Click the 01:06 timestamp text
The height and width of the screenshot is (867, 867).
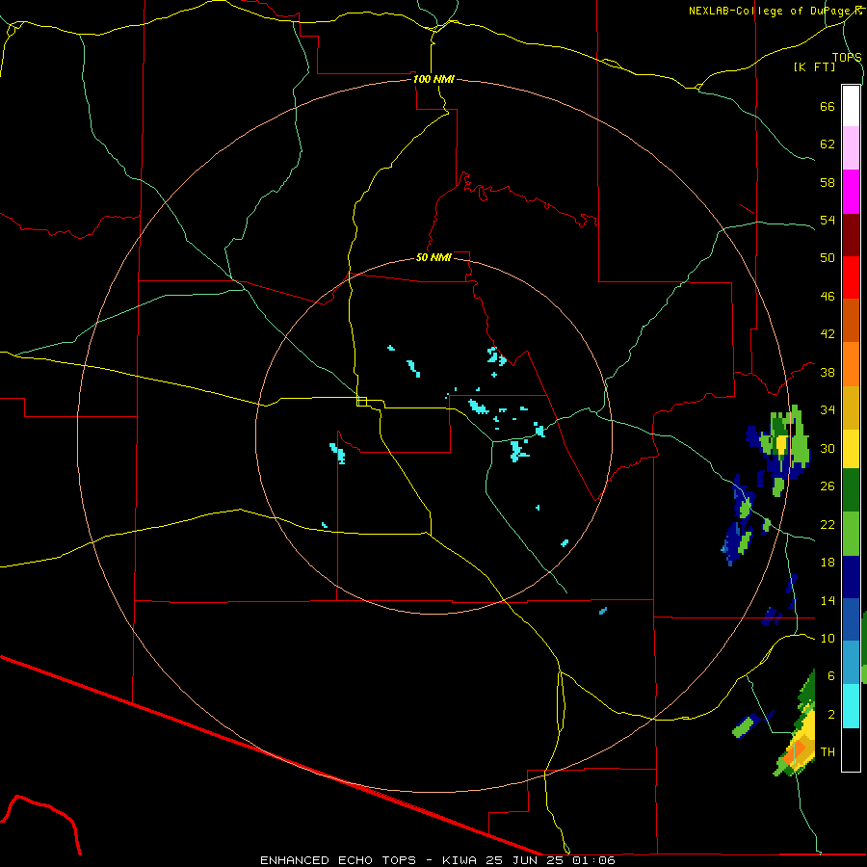596,860
